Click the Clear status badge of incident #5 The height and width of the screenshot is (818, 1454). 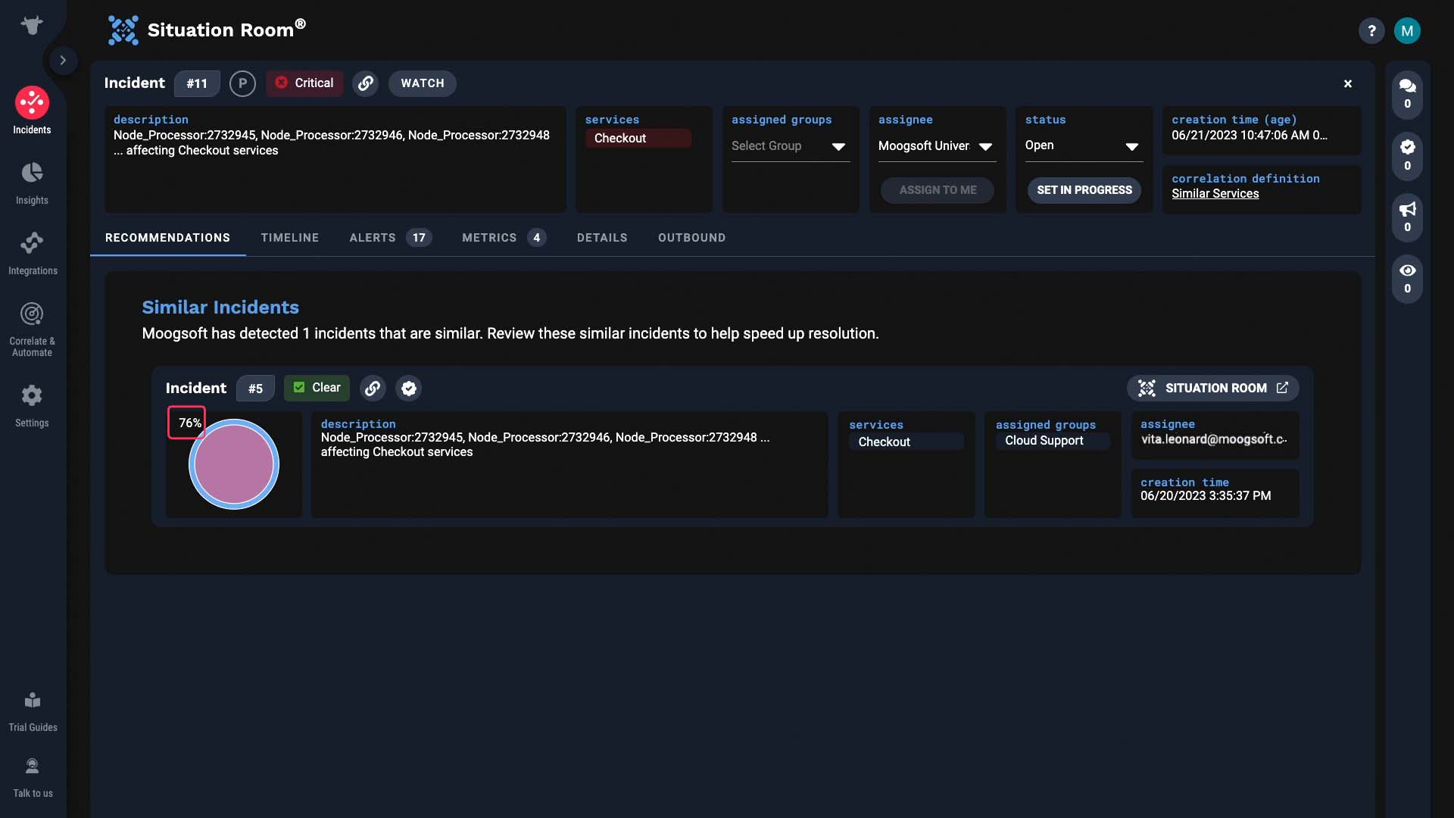[x=317, y=388]
